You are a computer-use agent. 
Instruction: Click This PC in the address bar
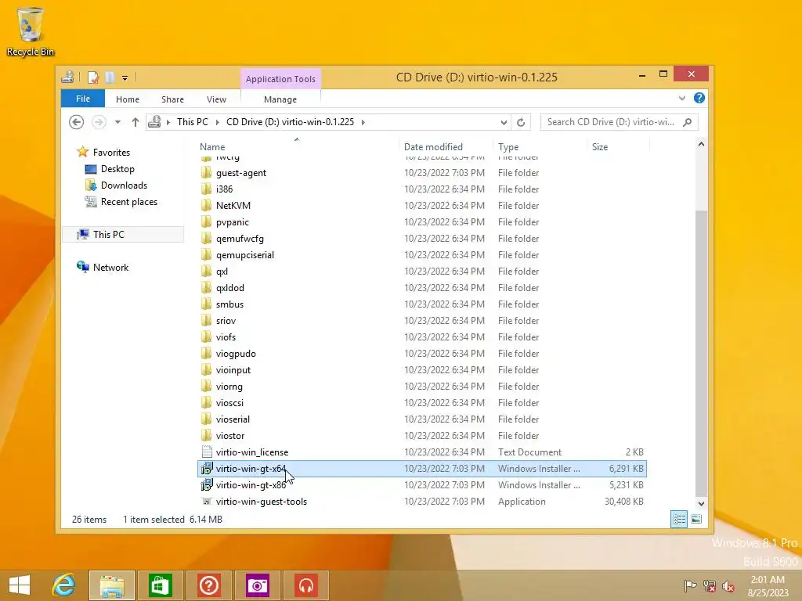[193, 122]
